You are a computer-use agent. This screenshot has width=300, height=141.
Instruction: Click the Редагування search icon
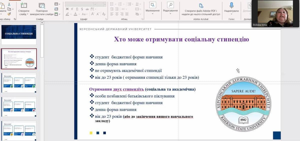170,5
